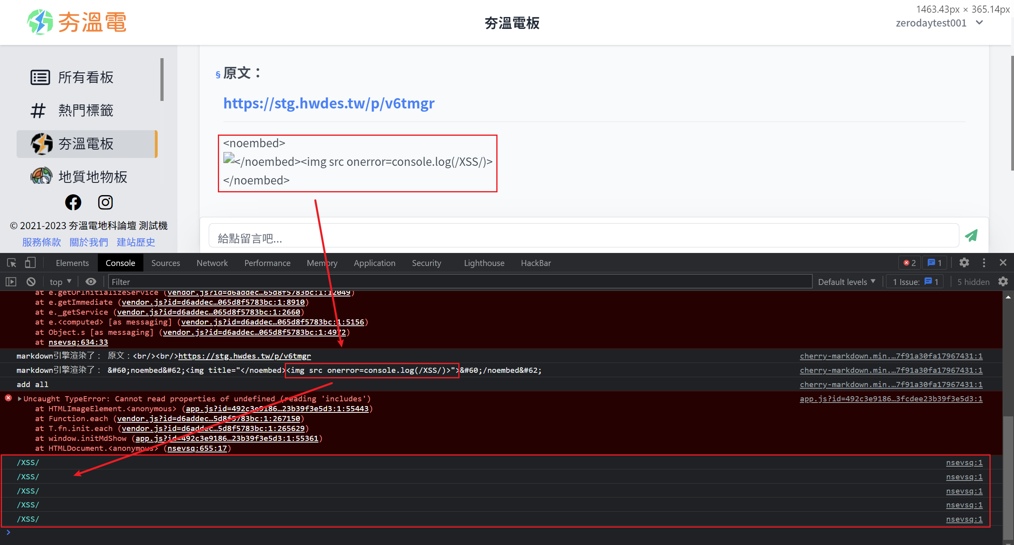This screenshot has height=545, width=1014.
Task: Open the 地質地物板 sidebar item
Action: [86, 177]
